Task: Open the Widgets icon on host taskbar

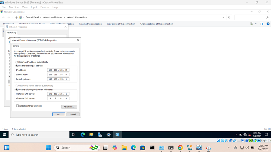Action: coord(7,148)
